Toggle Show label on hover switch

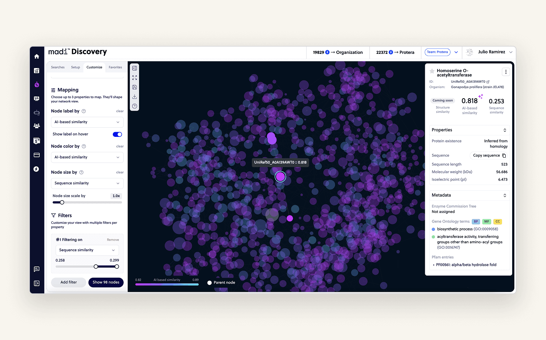[x=117, y=134]
